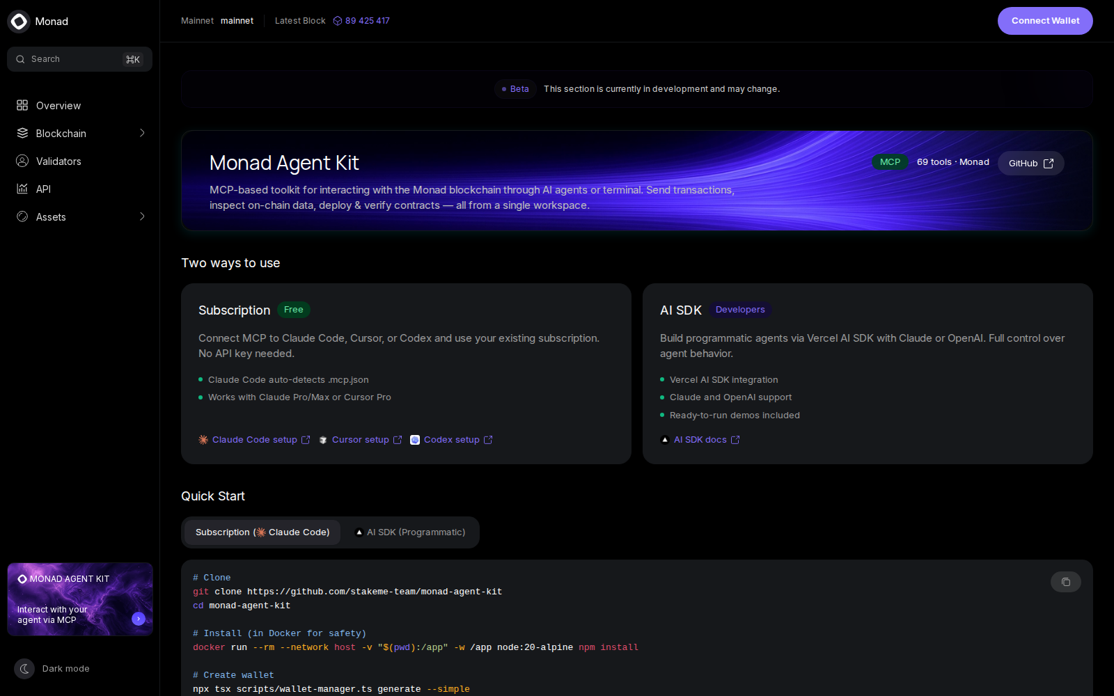Click the 'Two ways to use' heading
Viewport: 1114px width, 696px height.
230,263
